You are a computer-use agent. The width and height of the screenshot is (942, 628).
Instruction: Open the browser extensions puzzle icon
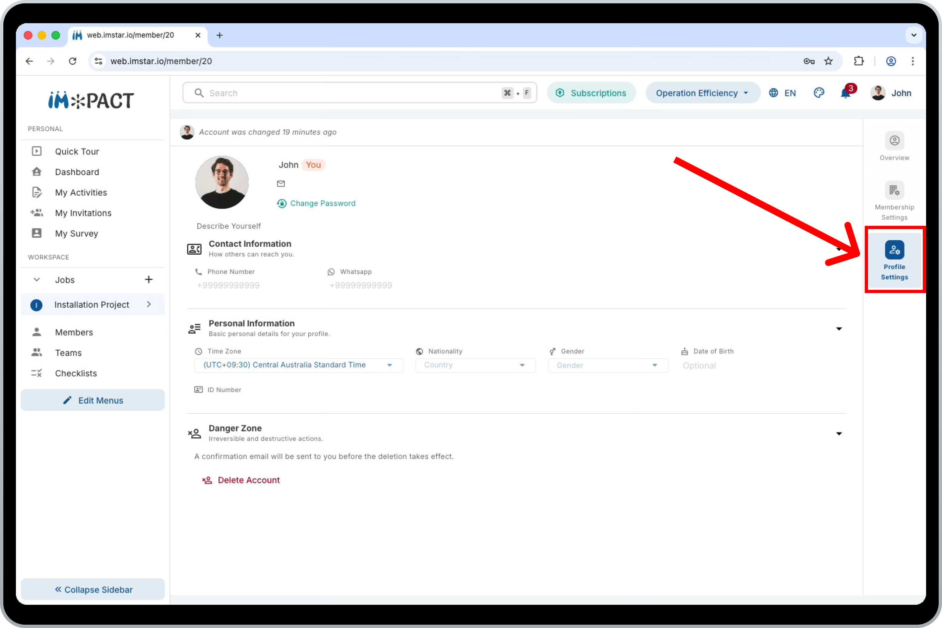858,61
